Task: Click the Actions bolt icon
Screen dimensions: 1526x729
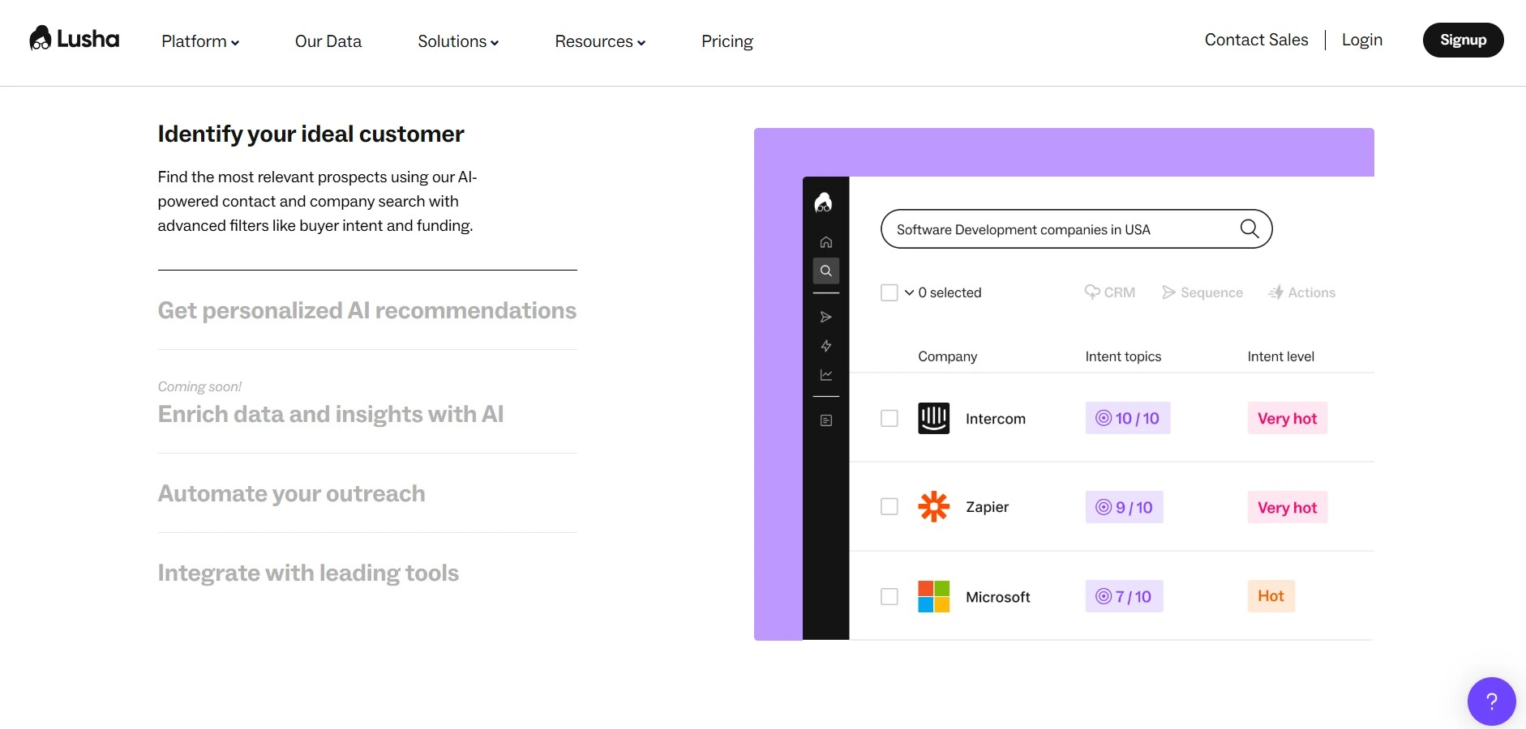Action: pos(1276,292)
